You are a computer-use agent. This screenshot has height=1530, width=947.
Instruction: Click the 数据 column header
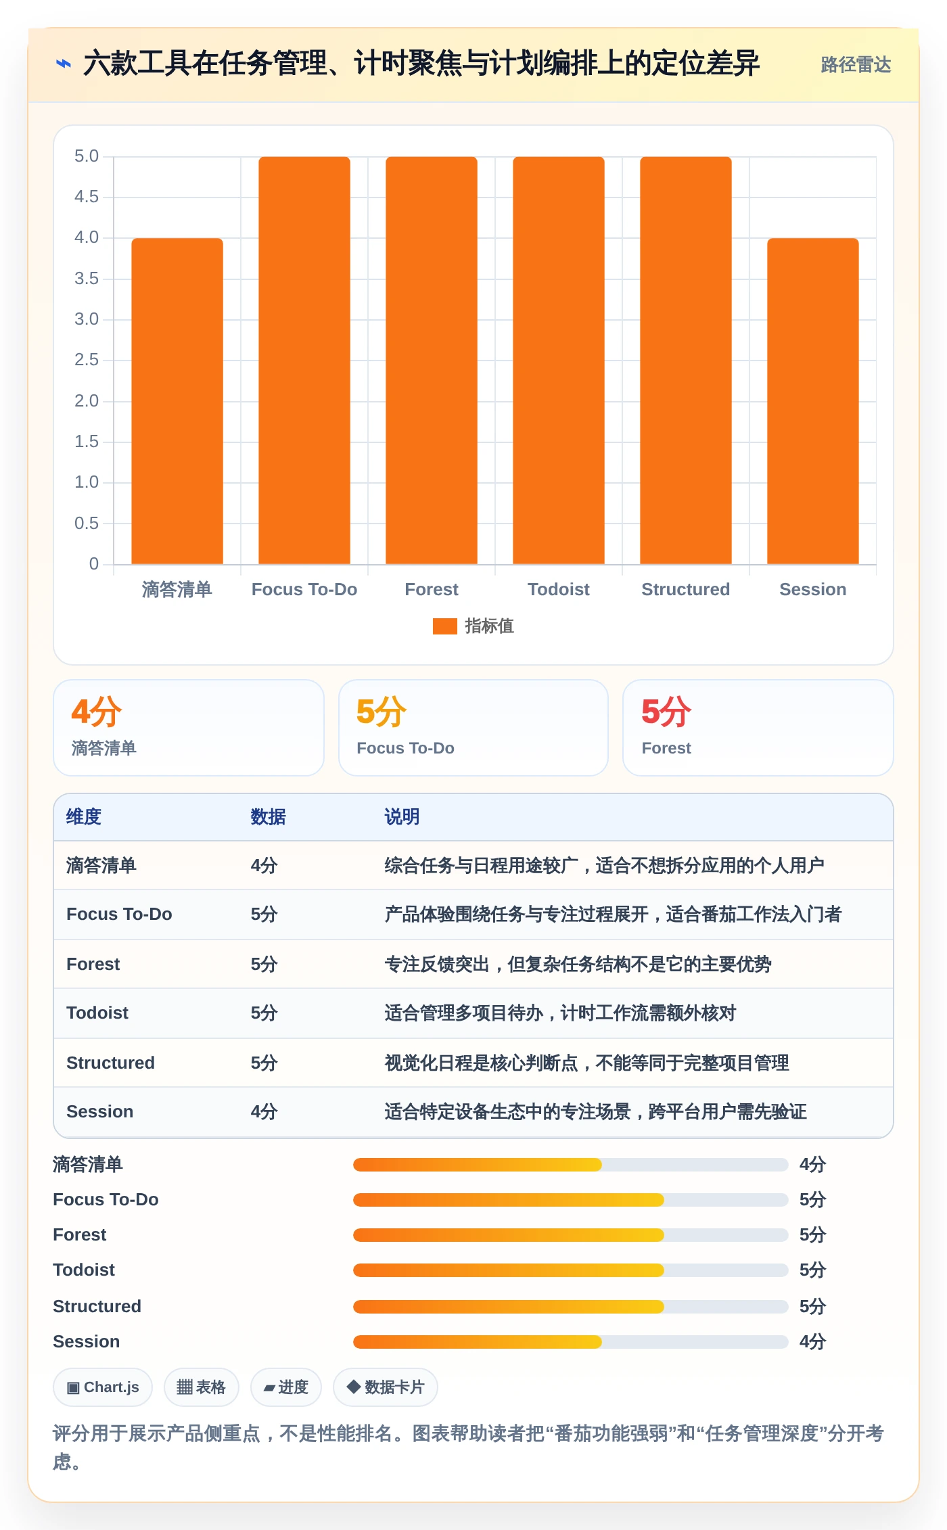pyautogui.click(x=268, y=817)
